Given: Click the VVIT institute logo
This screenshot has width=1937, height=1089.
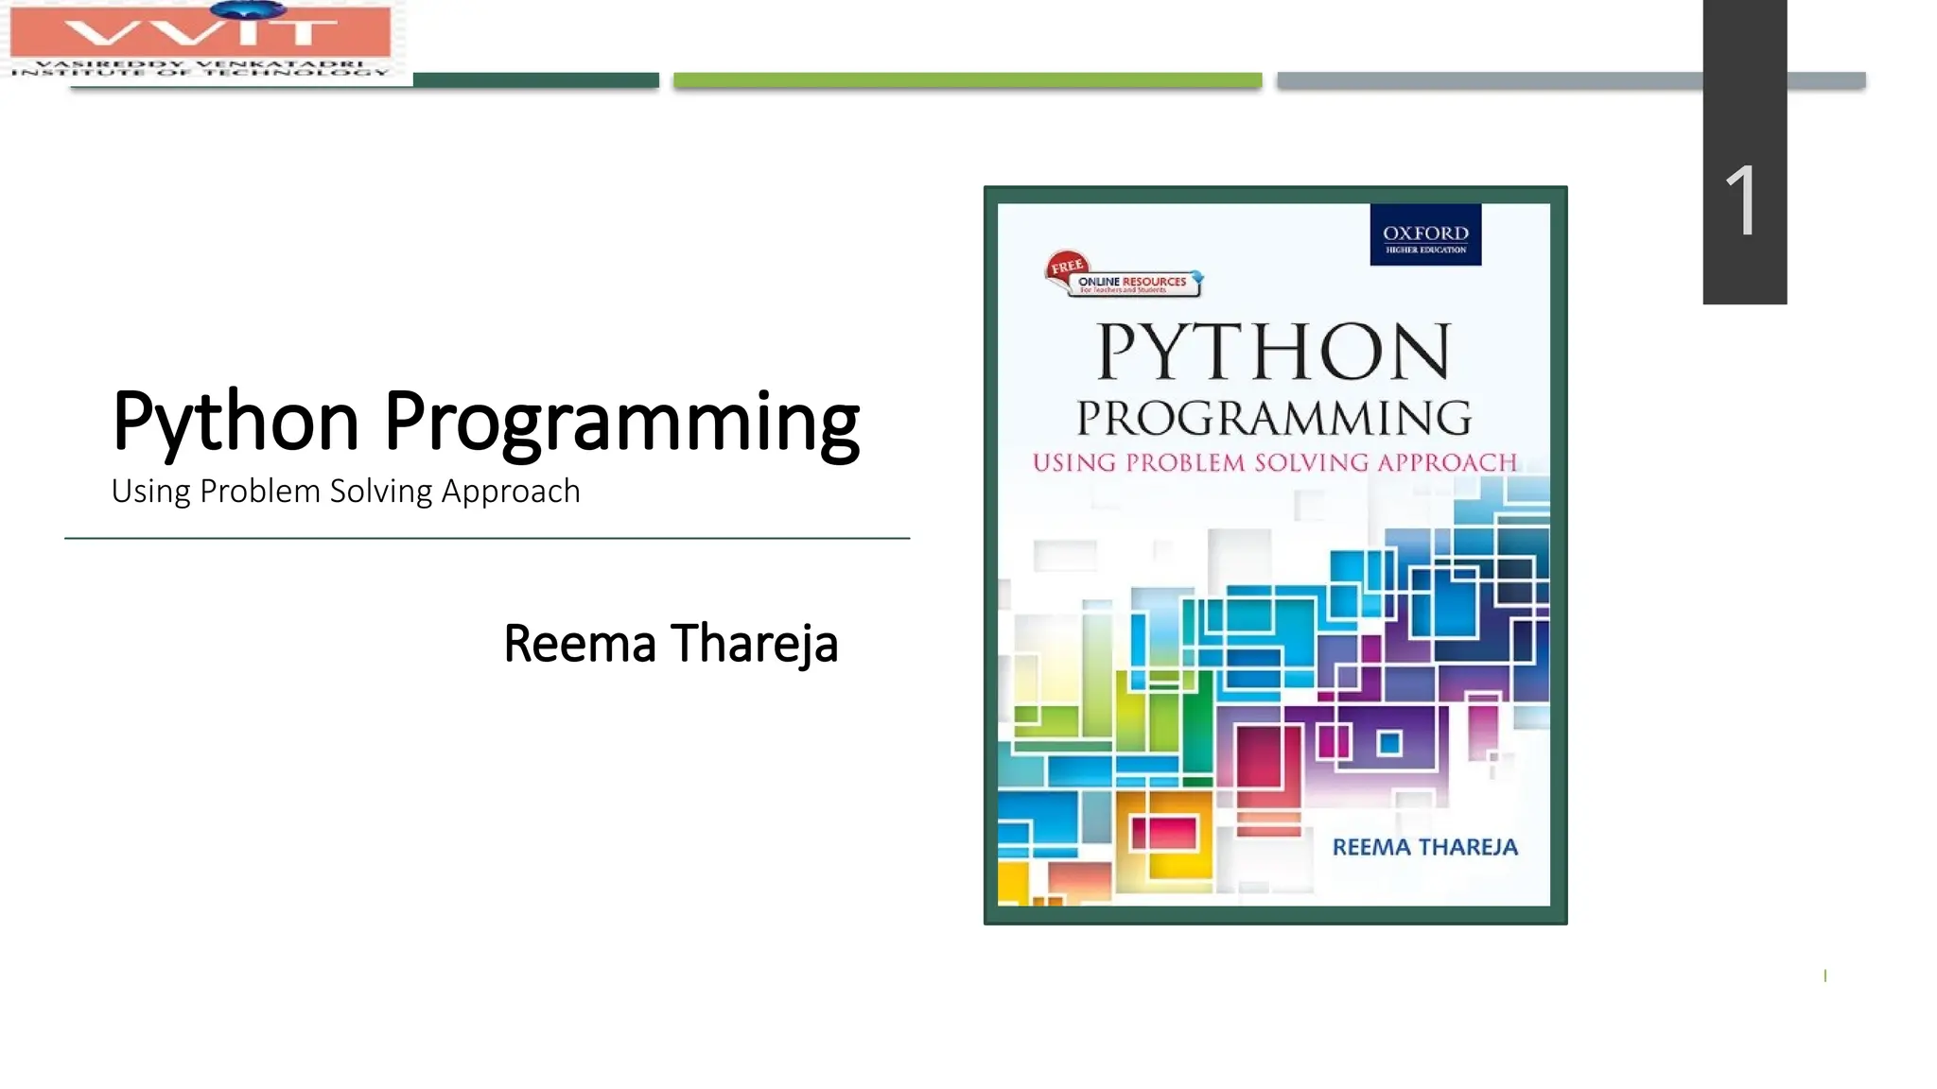Looking at the screenshot, I should [x=204, y=41].
